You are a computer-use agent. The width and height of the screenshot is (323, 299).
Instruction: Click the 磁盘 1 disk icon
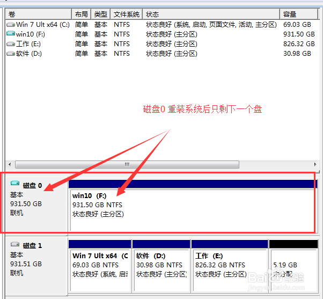15,244
